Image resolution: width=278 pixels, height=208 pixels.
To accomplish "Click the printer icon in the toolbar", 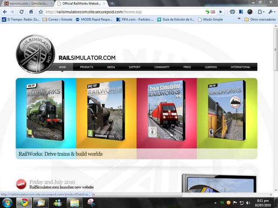I will coord(232,12).
